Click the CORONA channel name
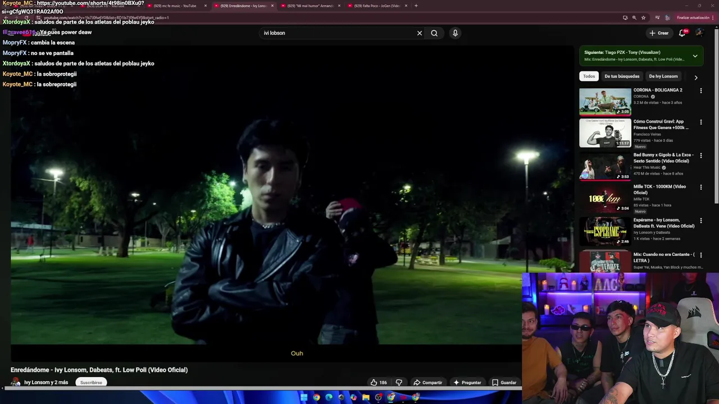This screenshot has height=404, width=719. 641,97
